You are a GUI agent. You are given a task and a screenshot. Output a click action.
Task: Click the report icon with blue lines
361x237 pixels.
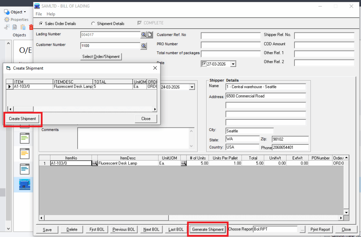tap(25, 169)
